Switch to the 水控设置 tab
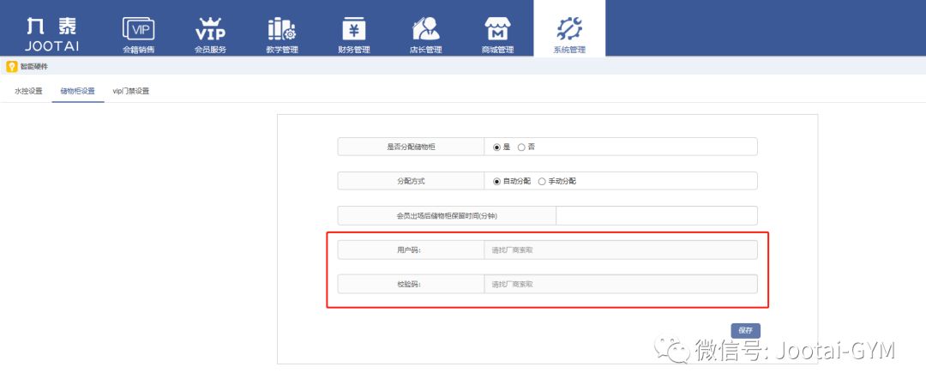 tap(28, 91)
